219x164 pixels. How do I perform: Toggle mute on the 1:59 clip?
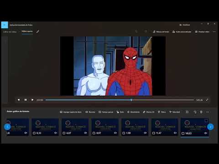click(x=146, y=133)
